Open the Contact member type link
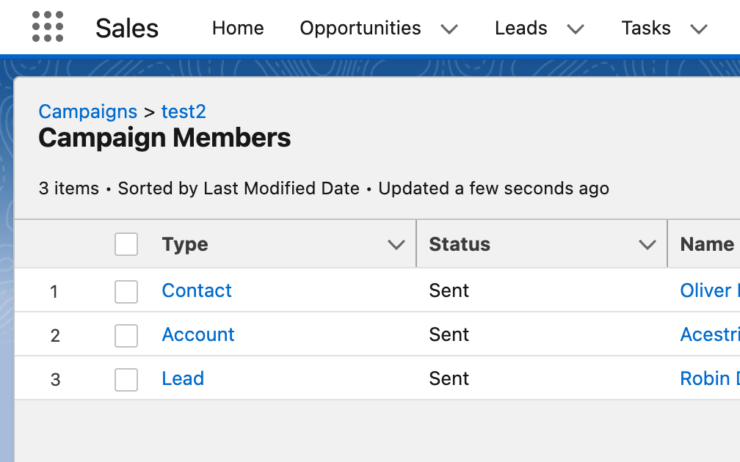Screen dimensions: 740x462 tap(197, 290)
